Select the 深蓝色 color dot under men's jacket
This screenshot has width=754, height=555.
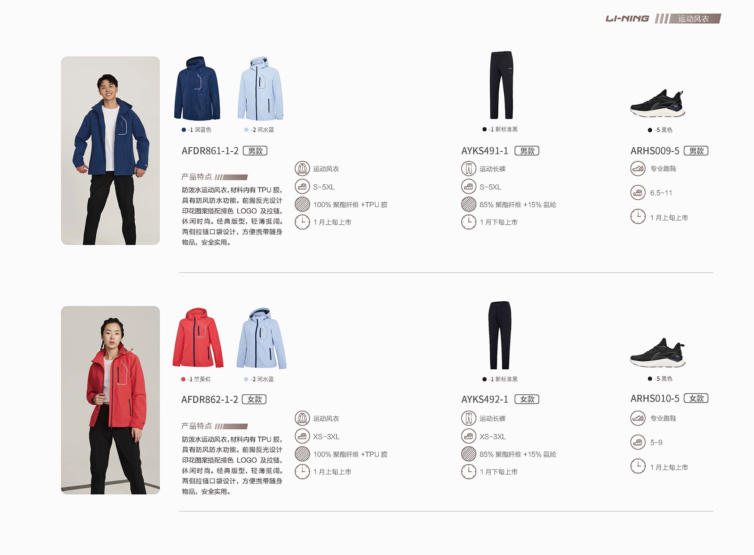point(184,130)
